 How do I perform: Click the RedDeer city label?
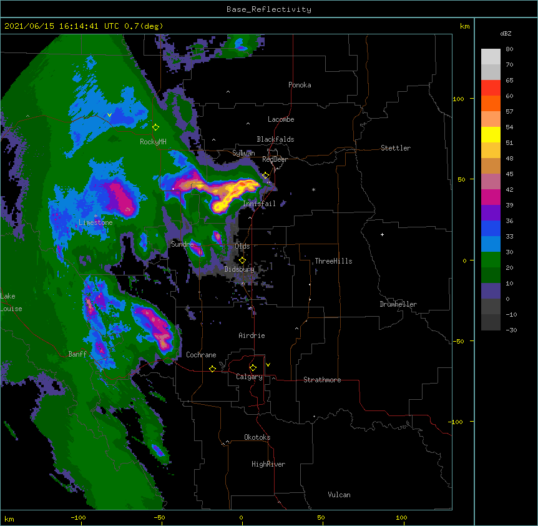275,159
